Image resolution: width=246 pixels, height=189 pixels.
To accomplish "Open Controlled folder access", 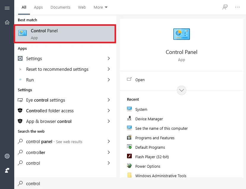I will (x=50, y=111).
